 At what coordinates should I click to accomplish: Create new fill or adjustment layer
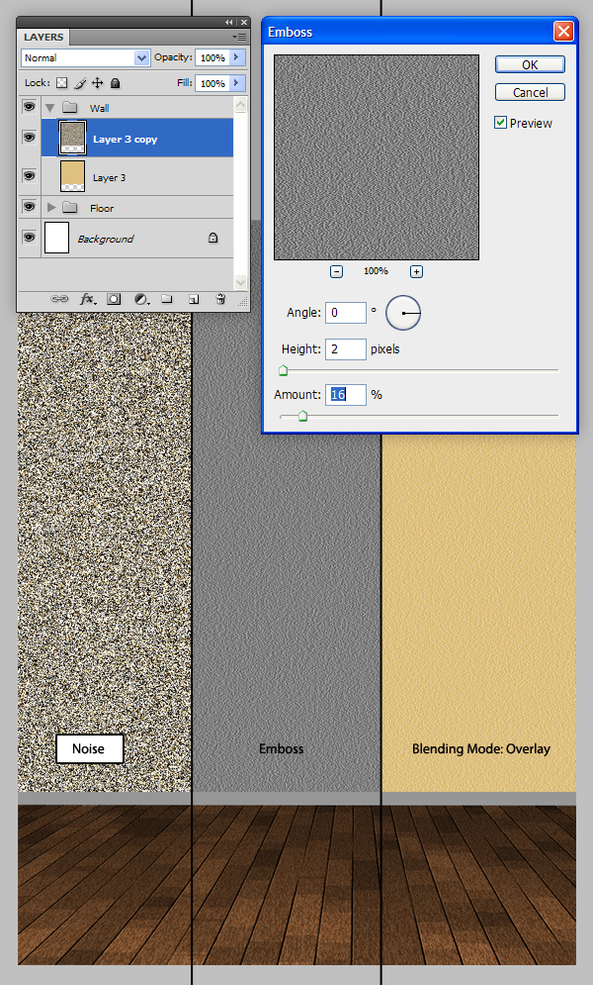(140, 298)
